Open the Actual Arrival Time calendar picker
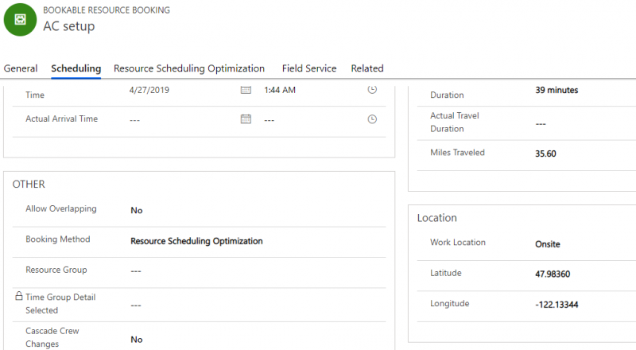 point(246,119)
